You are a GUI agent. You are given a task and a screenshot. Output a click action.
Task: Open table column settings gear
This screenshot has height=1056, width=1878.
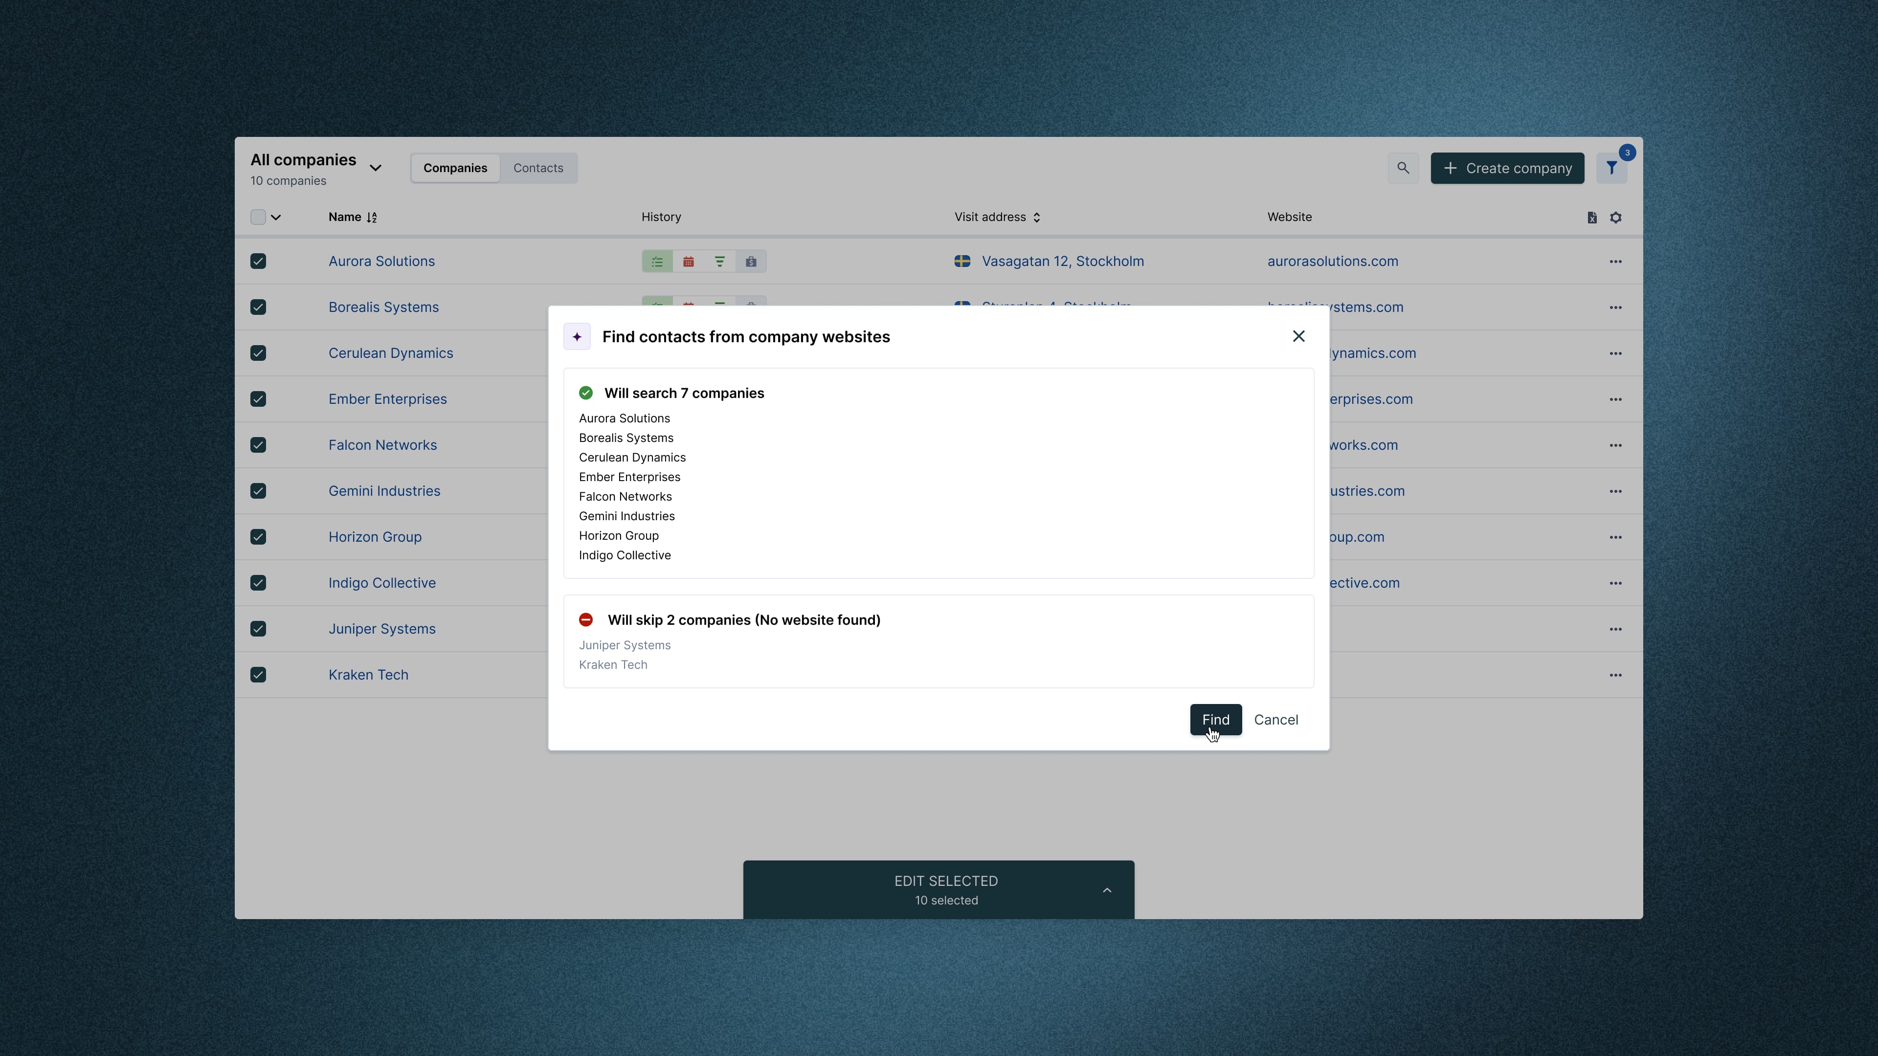coord(1615,217)
